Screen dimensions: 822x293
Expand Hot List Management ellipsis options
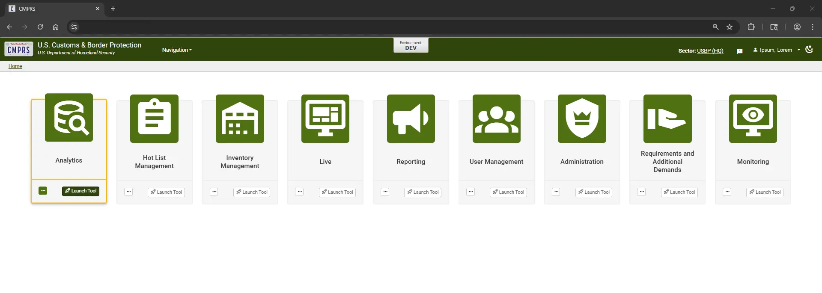pyautogui.click(x=128, y=192)
